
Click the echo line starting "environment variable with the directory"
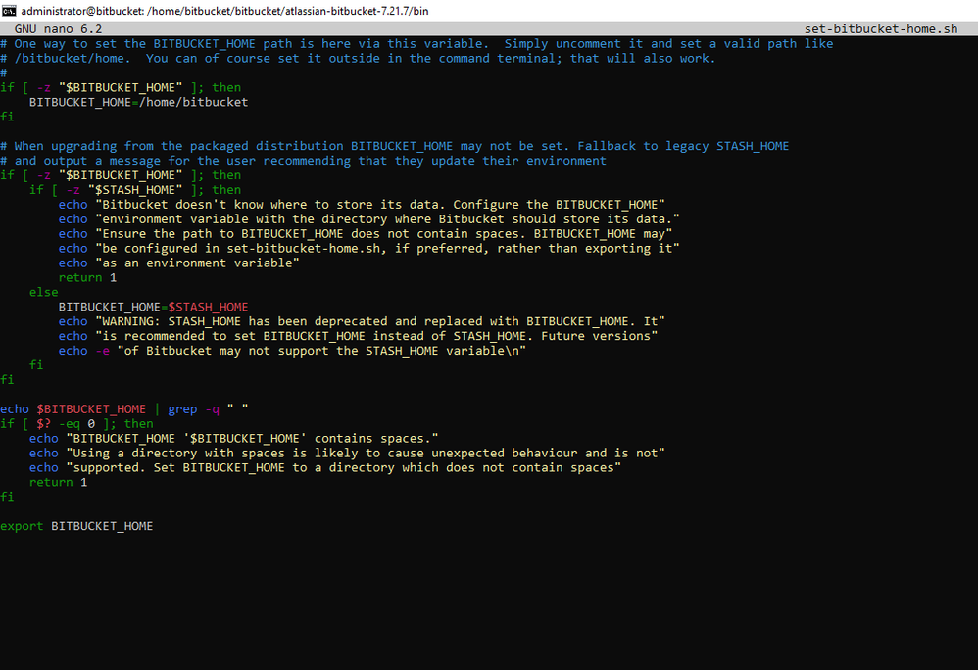coord(368,218)
